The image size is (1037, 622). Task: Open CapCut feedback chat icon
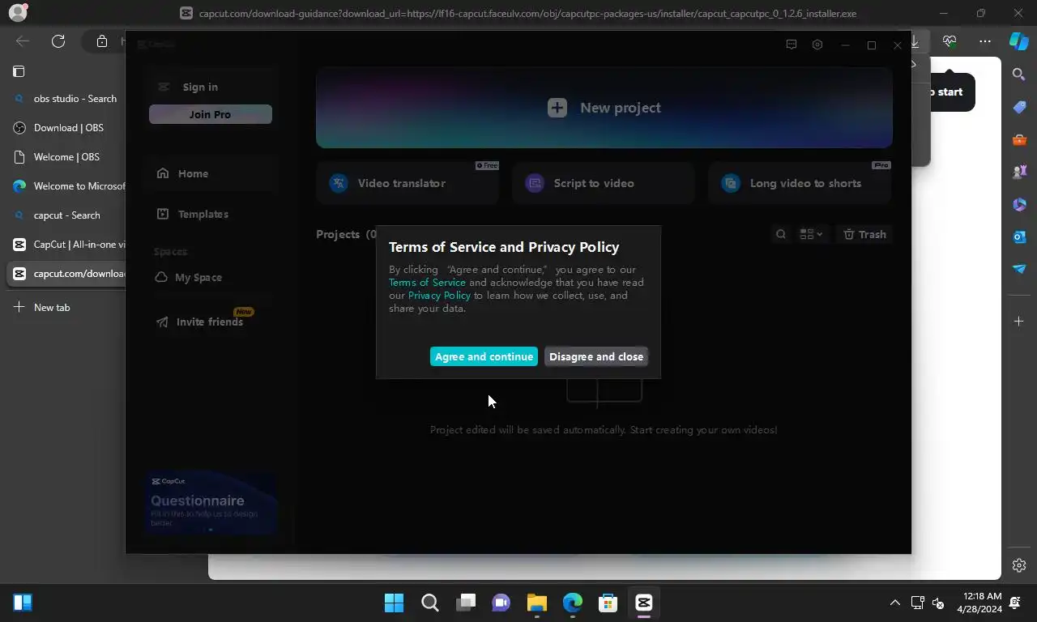(x=792, y=45)
